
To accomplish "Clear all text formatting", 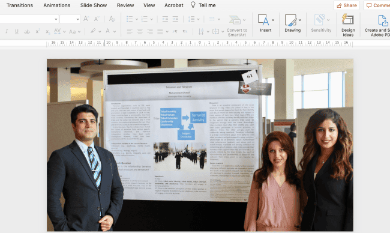I will (x=112, y=19).
